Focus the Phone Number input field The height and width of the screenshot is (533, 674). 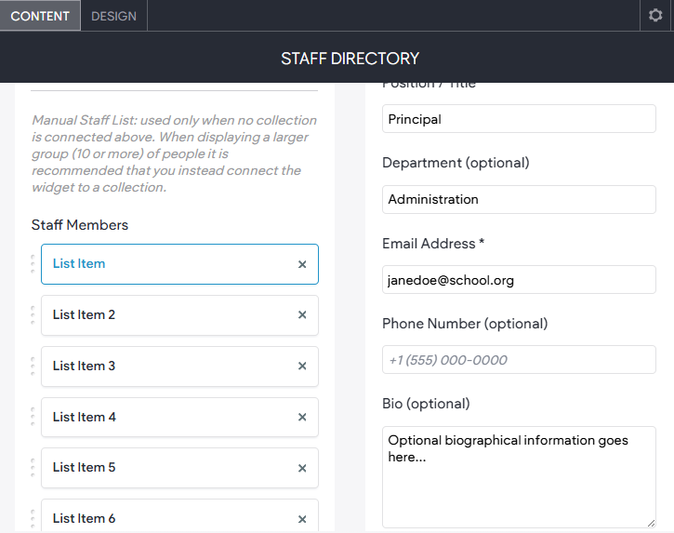click(x=519, y=360)
